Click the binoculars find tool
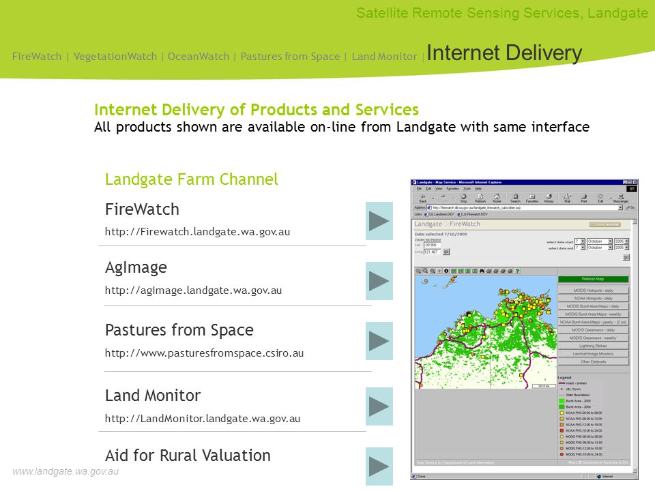Image resolution: width=655 pixels, height=491 pixels. (x=482, y=271)
